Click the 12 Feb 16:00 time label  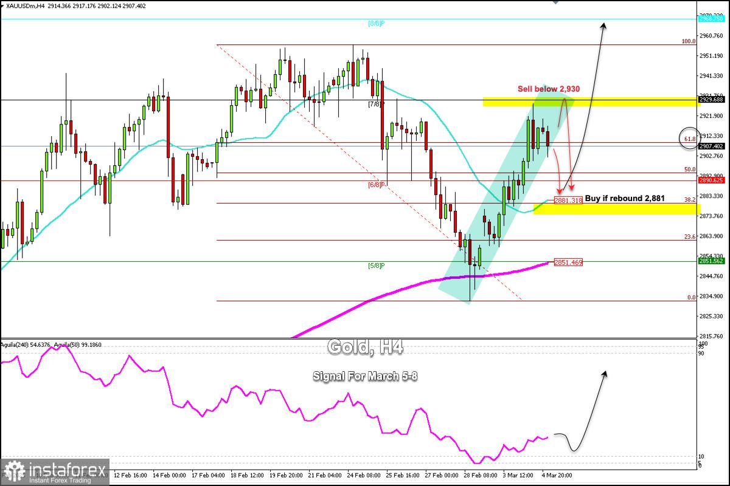pyautogui.click(x=131, y=474)
